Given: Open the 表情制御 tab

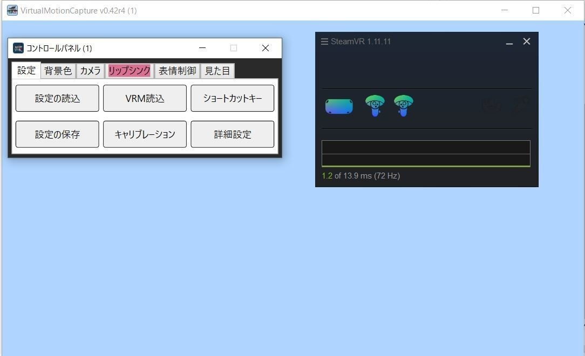Looking at the screenshot, I should pyautogui.click(x=176, y=70).
